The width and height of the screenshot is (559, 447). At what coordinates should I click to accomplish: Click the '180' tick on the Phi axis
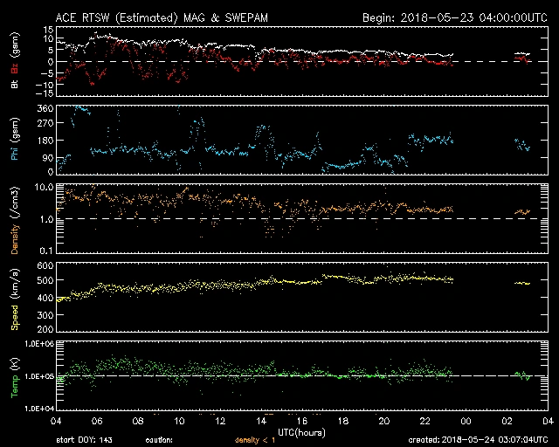45,141
